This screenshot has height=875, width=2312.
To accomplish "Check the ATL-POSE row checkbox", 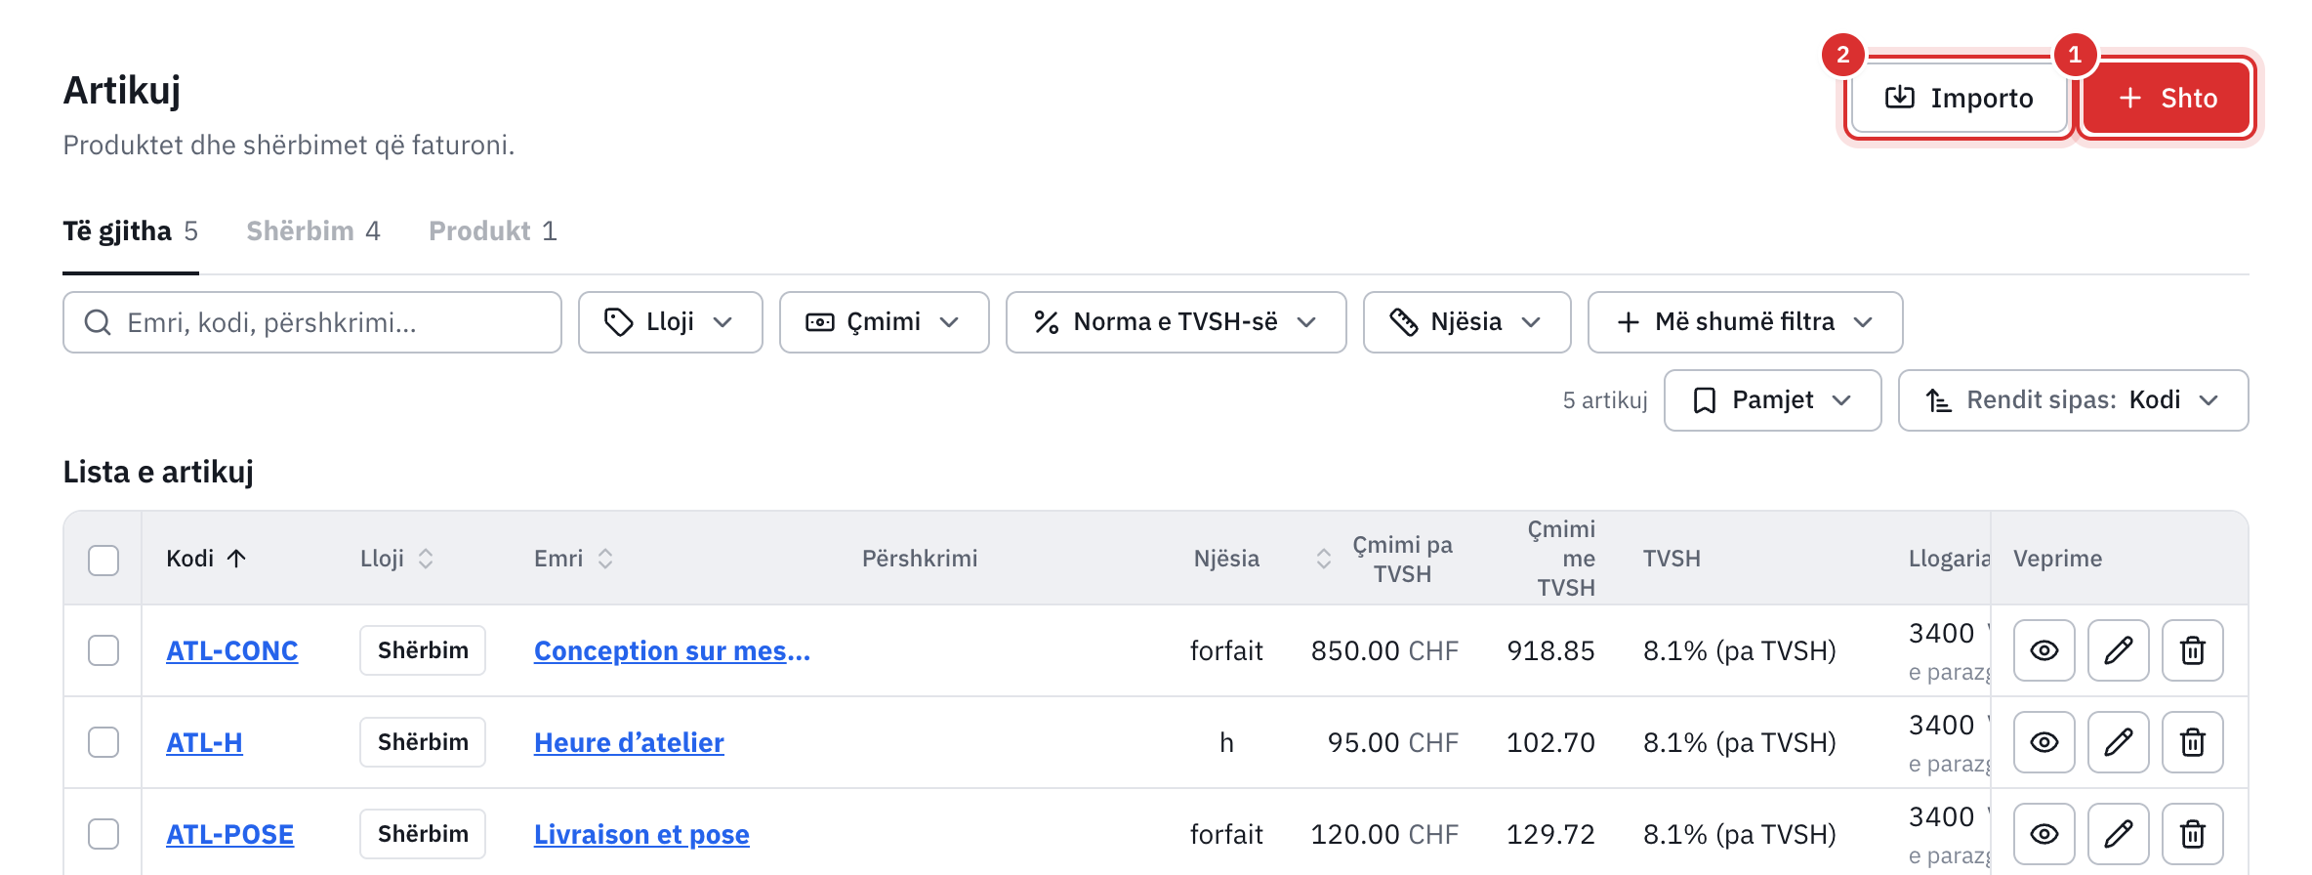I will point(103,834).
